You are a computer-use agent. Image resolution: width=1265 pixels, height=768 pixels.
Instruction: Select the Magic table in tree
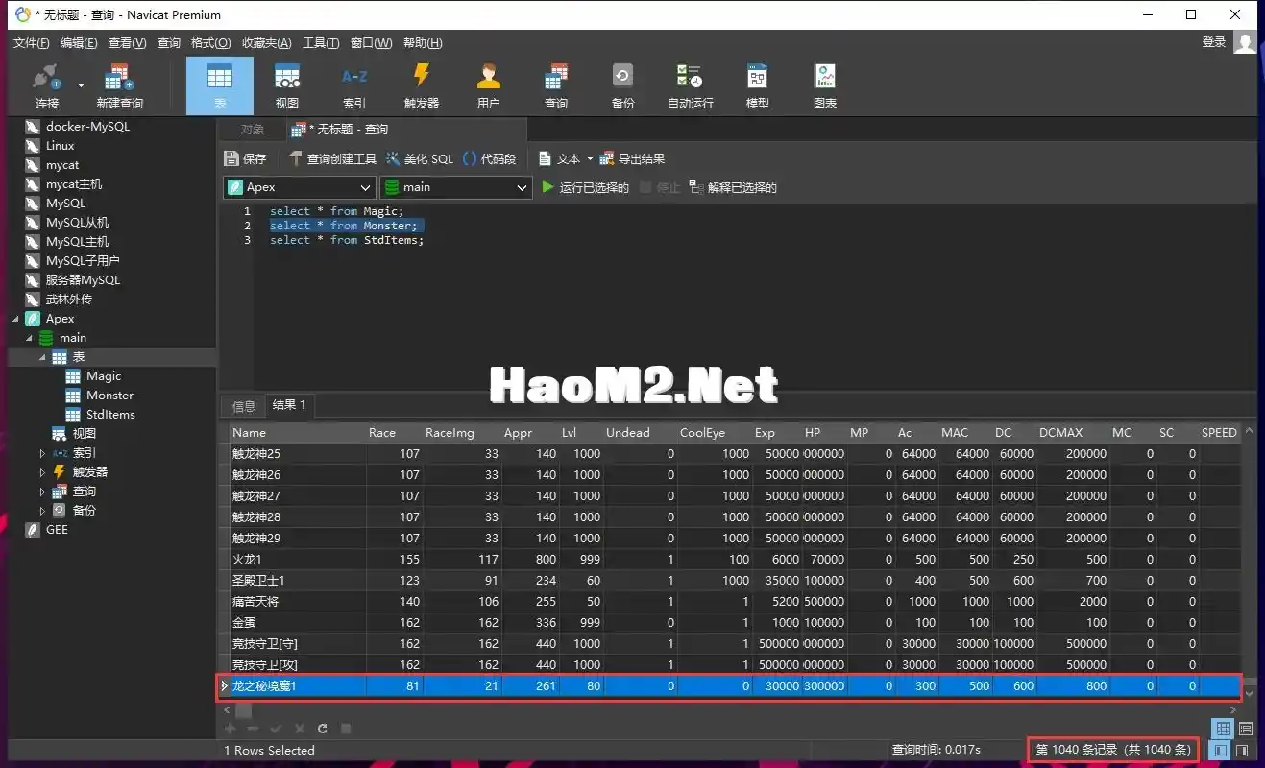pyautogui.click(x=104, y=375)
